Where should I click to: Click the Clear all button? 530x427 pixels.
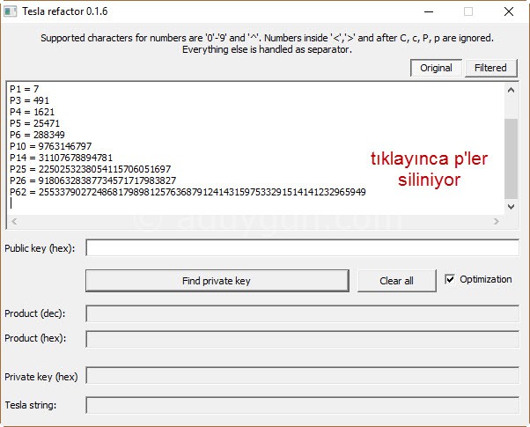397,281
